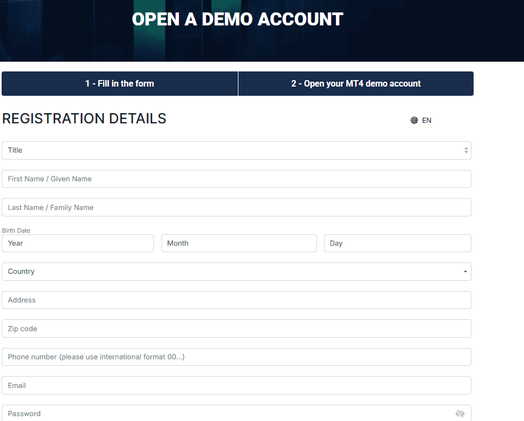524x421 pixels.
Task: Select the Birth Date Day field
Action: pos(397,243)
